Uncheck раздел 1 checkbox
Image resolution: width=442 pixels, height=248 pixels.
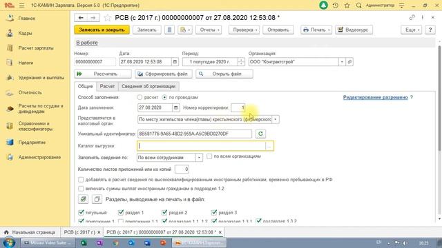point(121,212)
